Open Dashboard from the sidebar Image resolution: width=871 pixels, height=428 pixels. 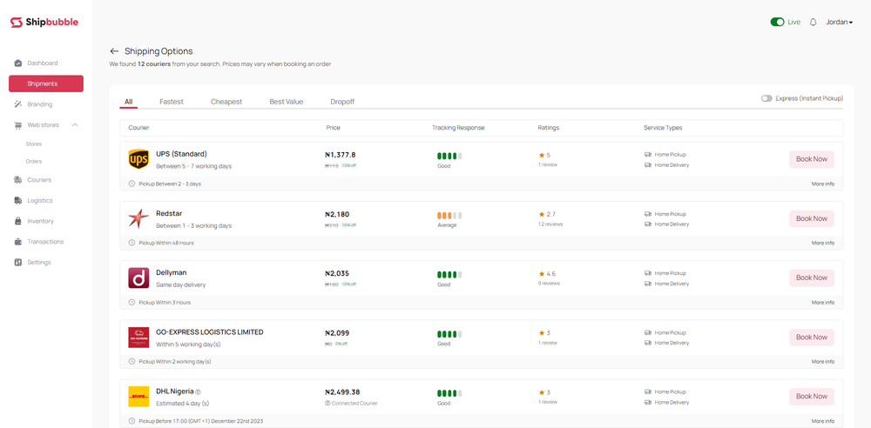pyautogui.click(x=42, y=64)
